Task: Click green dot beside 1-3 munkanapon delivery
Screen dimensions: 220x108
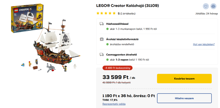Action: pos(108,29)
